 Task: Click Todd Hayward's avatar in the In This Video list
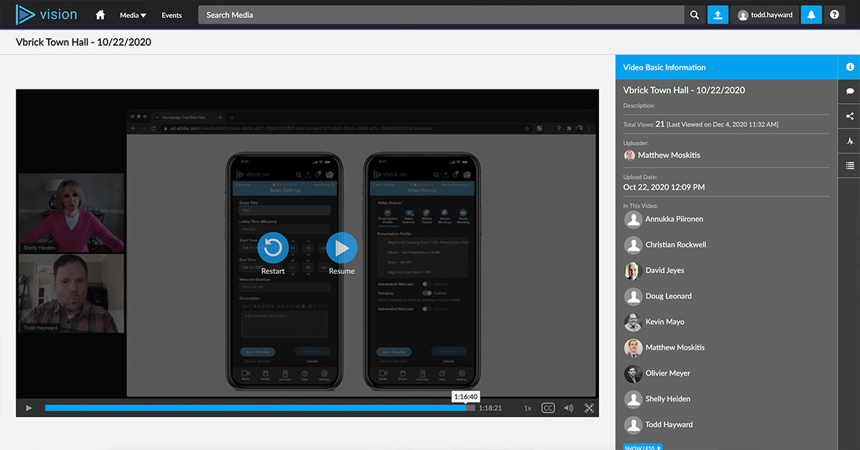tap(632, 425)
